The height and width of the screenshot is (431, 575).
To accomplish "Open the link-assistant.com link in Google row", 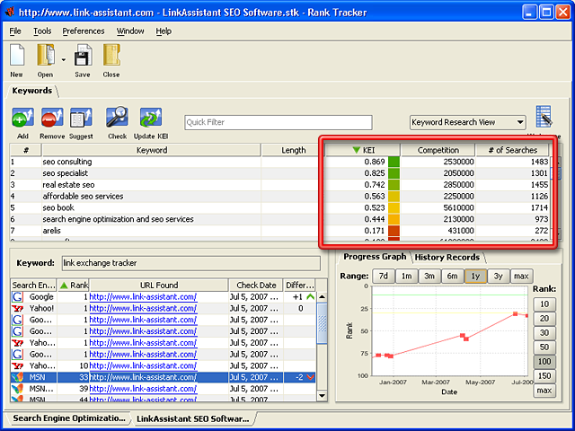I will (143, 297).
